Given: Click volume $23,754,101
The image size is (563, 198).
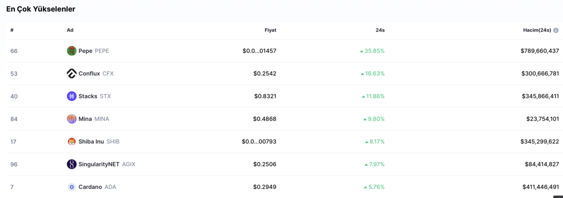Looking at the screenshot, I should coord(542,119).
